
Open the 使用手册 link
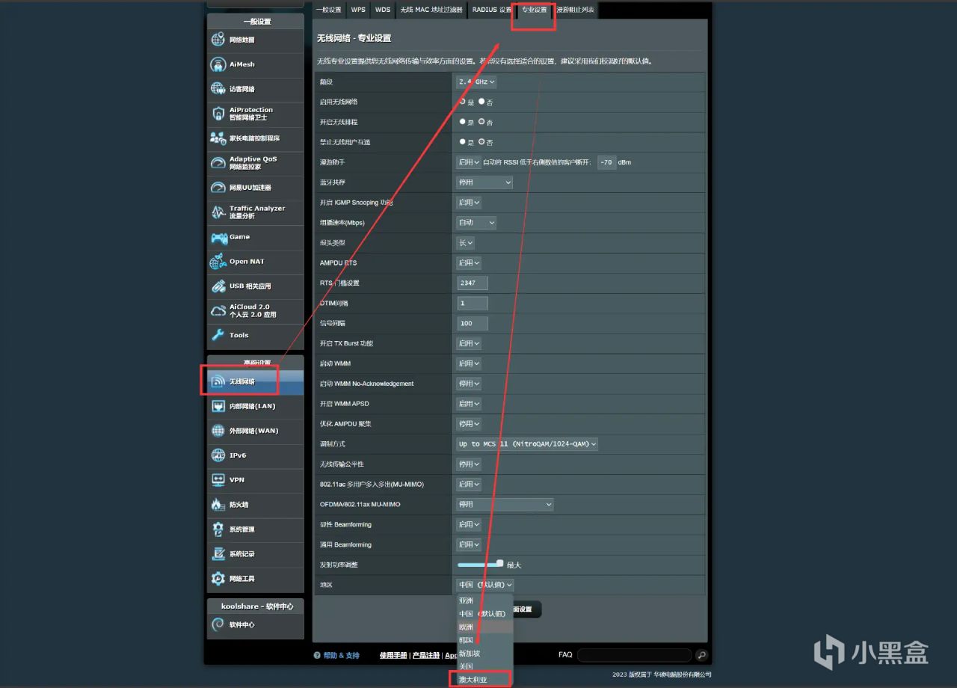pyautogui.click(x=394, y=656)
